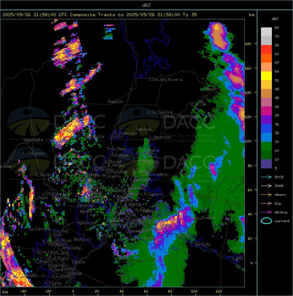The image size is (293, 296).
Task: Click the Tres_Mayo place label
Action: [x=116, y=149]
